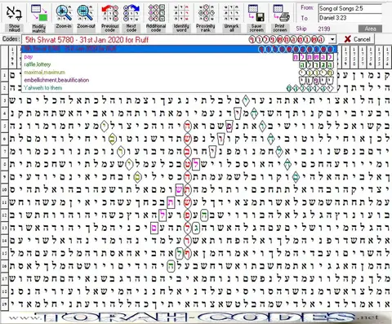Click the Zoom-in magnifier icon
Viewport: 392px width, 324px height.
[x=64, y=12]
